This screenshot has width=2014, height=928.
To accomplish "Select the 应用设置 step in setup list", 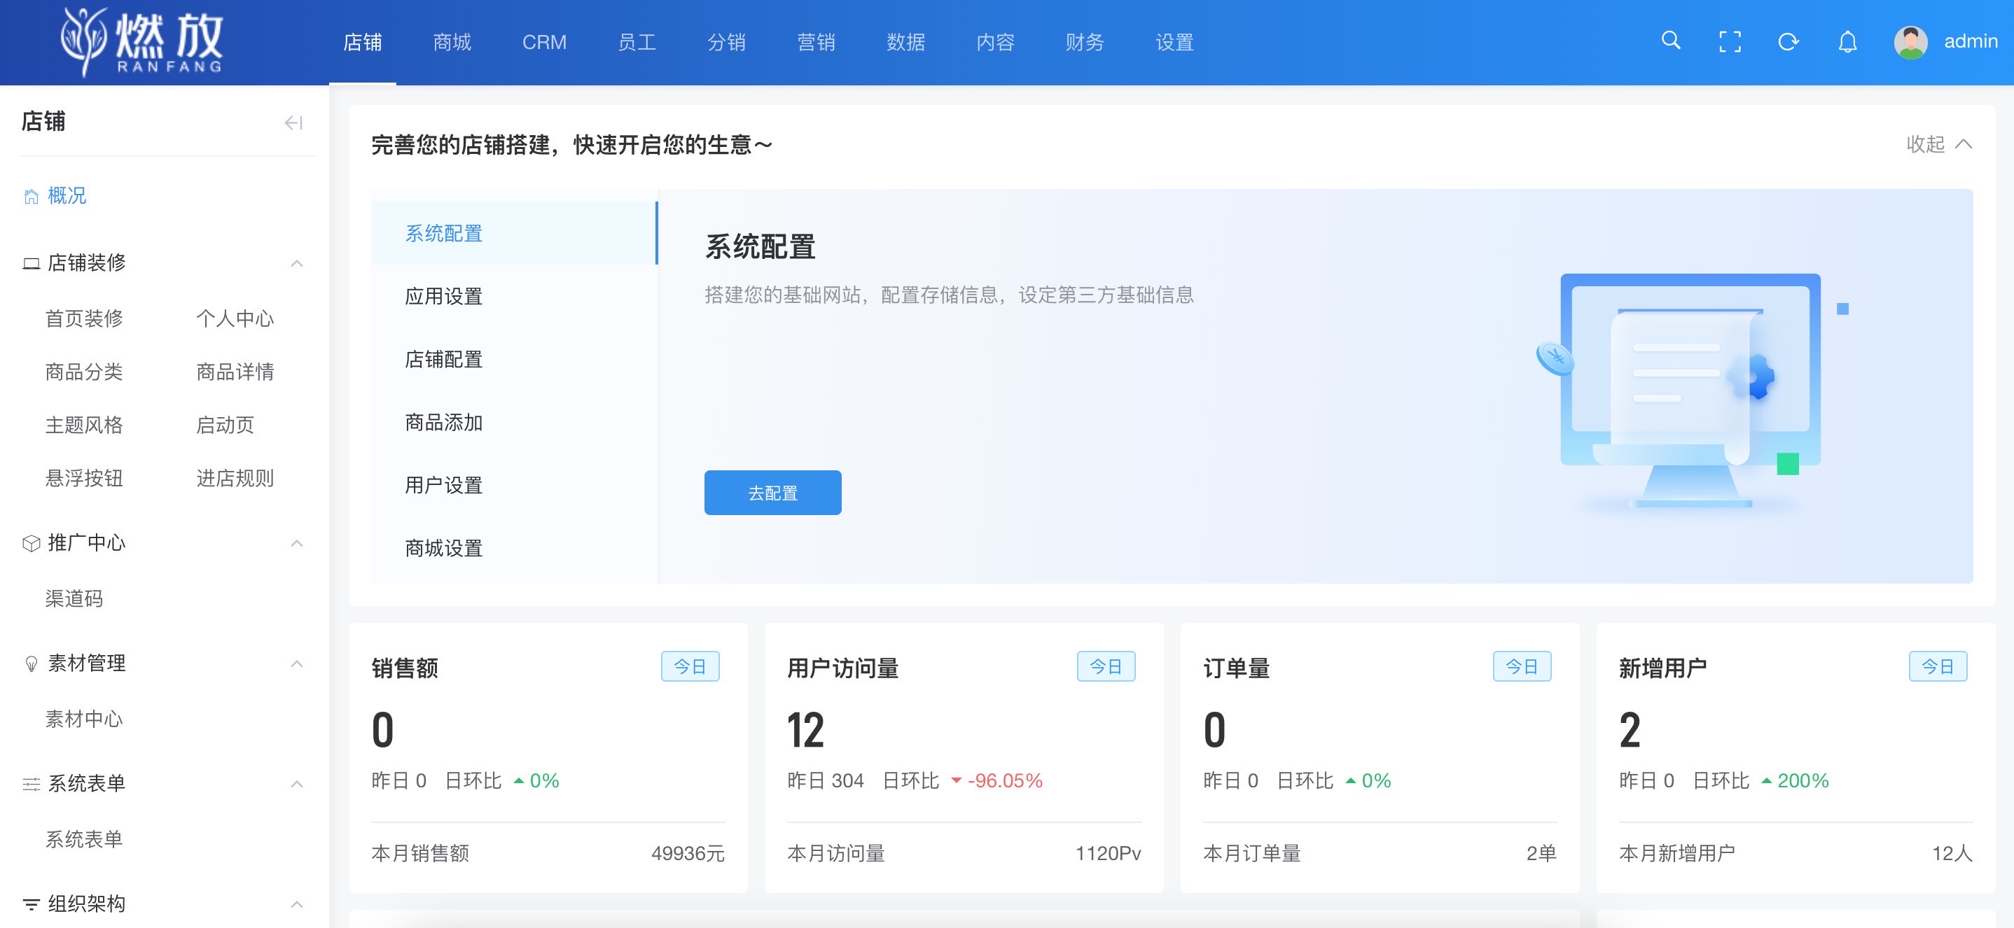I will 443,296.
